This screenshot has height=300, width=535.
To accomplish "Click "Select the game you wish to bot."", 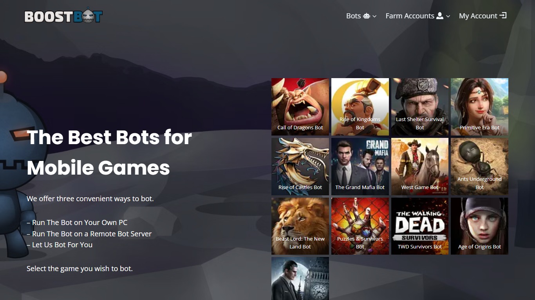I will [80, 269].
